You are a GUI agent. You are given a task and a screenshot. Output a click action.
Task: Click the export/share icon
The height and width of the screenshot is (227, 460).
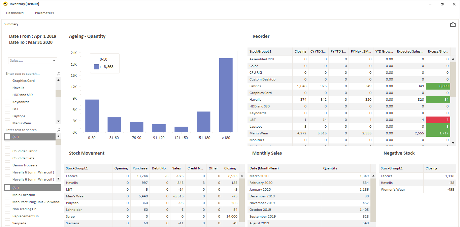point(453,24)
